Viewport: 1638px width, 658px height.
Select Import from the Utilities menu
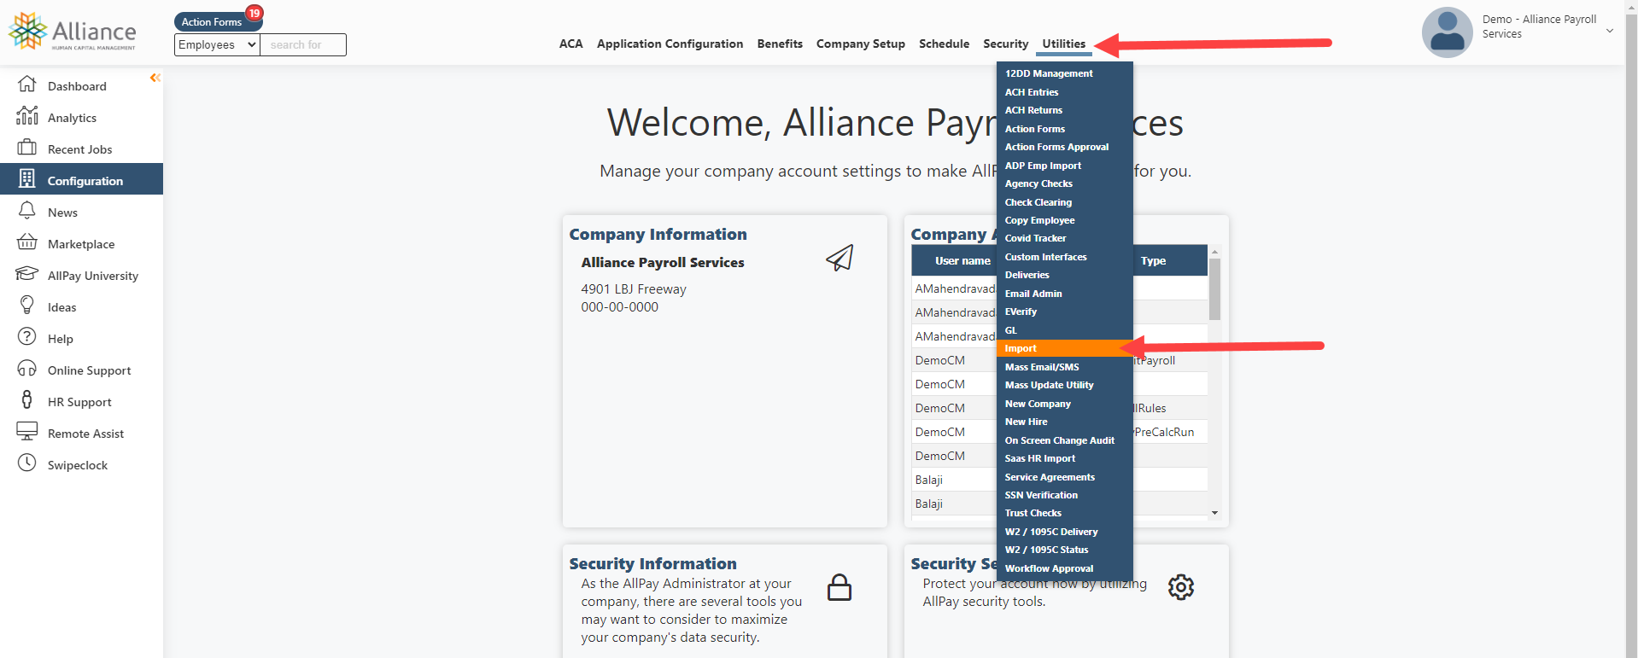click(x=1064, y=348)
